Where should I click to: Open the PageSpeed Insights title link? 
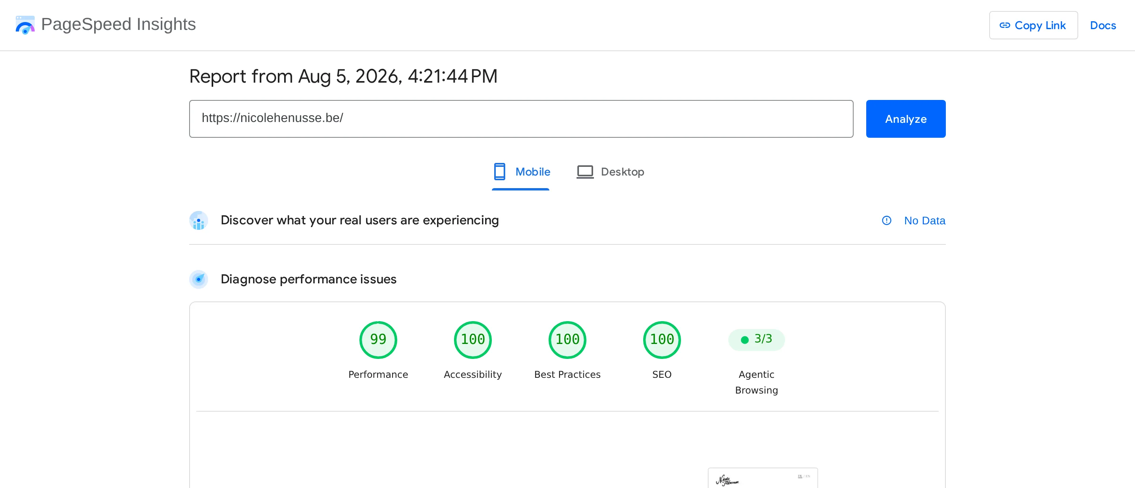pyautogui.click(x=118, y=24)
